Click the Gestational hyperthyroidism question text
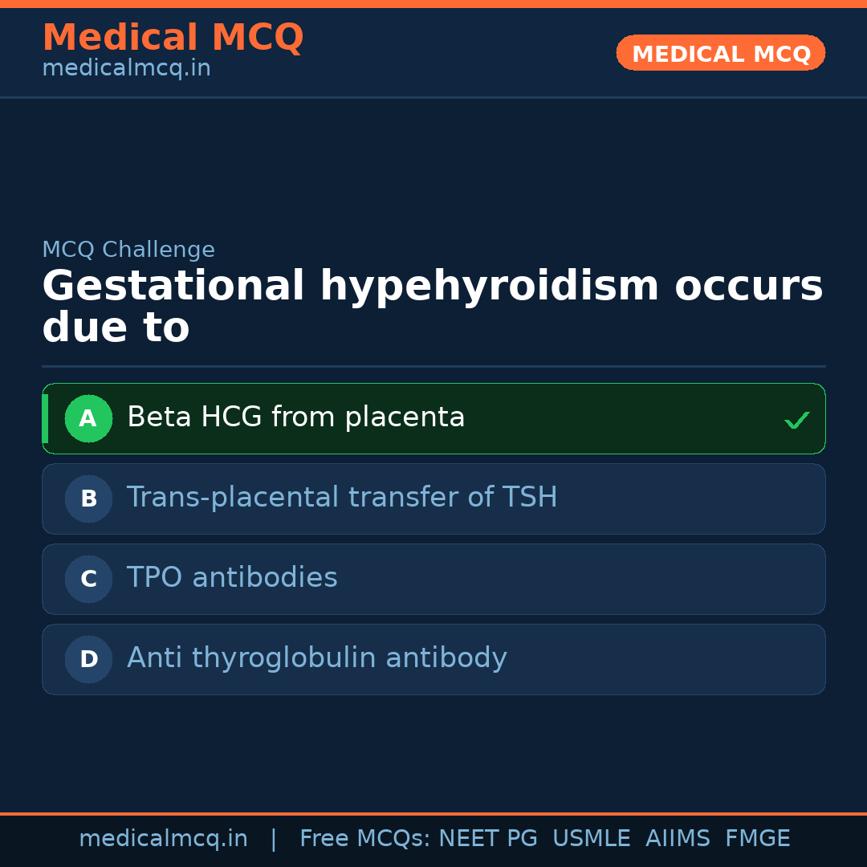This screenshot has width=867, height=867. click(432, 307)
